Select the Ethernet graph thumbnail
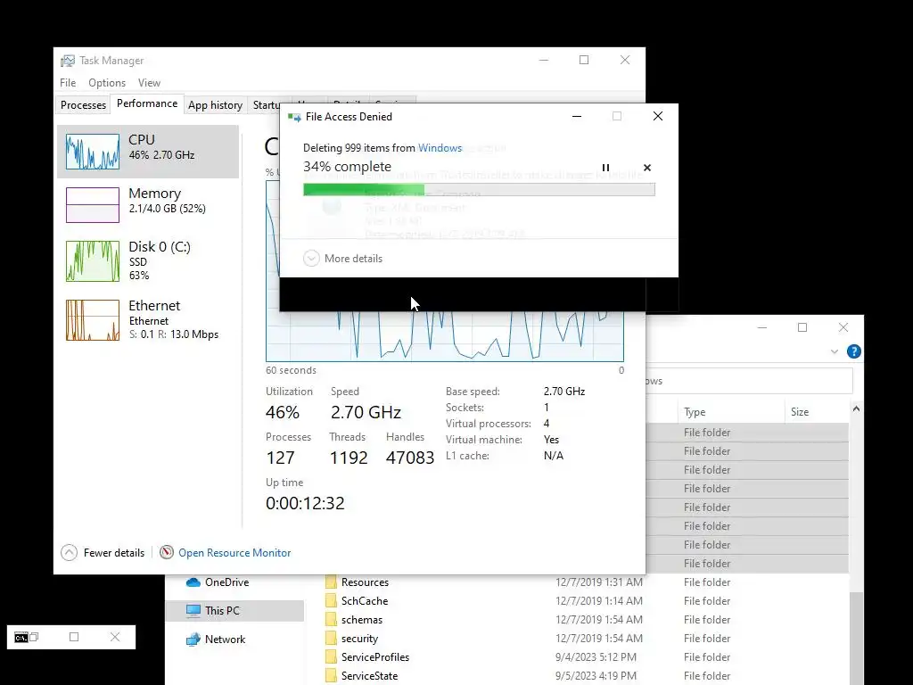The width and height of the screenshot is (913, 685). (x=93, y=320)
